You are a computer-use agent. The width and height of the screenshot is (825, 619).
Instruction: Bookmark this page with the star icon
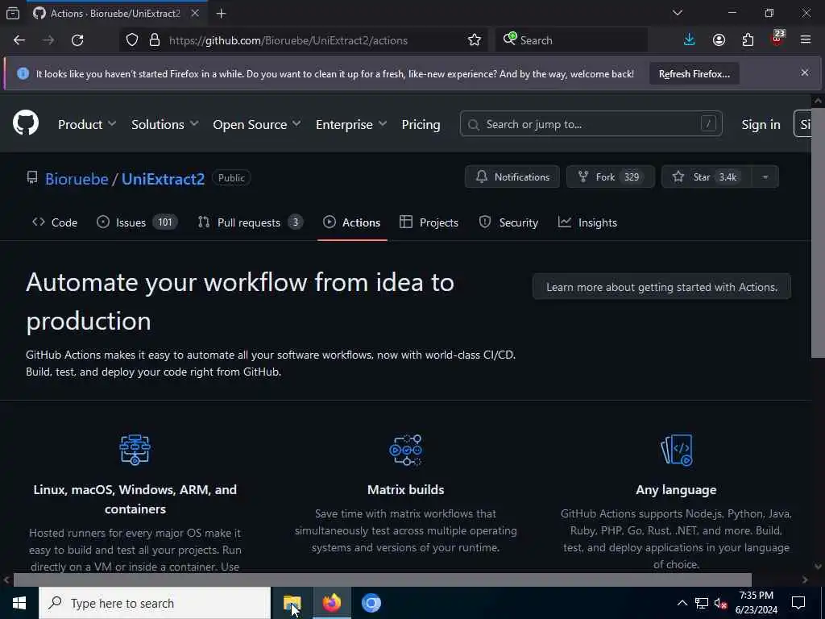475,40
